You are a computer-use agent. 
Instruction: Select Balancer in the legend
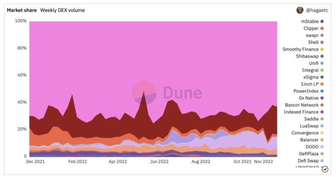click(x=312, y=140)
